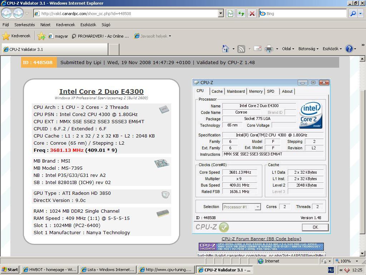Screen dimensions: 366x275
Task: Click the RSS feeds icon
Action: (241, 49)
